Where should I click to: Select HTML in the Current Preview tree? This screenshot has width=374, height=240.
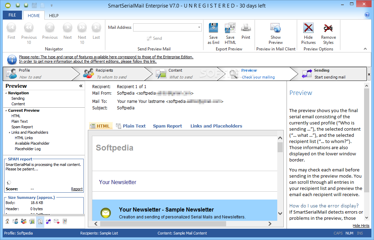16,116
